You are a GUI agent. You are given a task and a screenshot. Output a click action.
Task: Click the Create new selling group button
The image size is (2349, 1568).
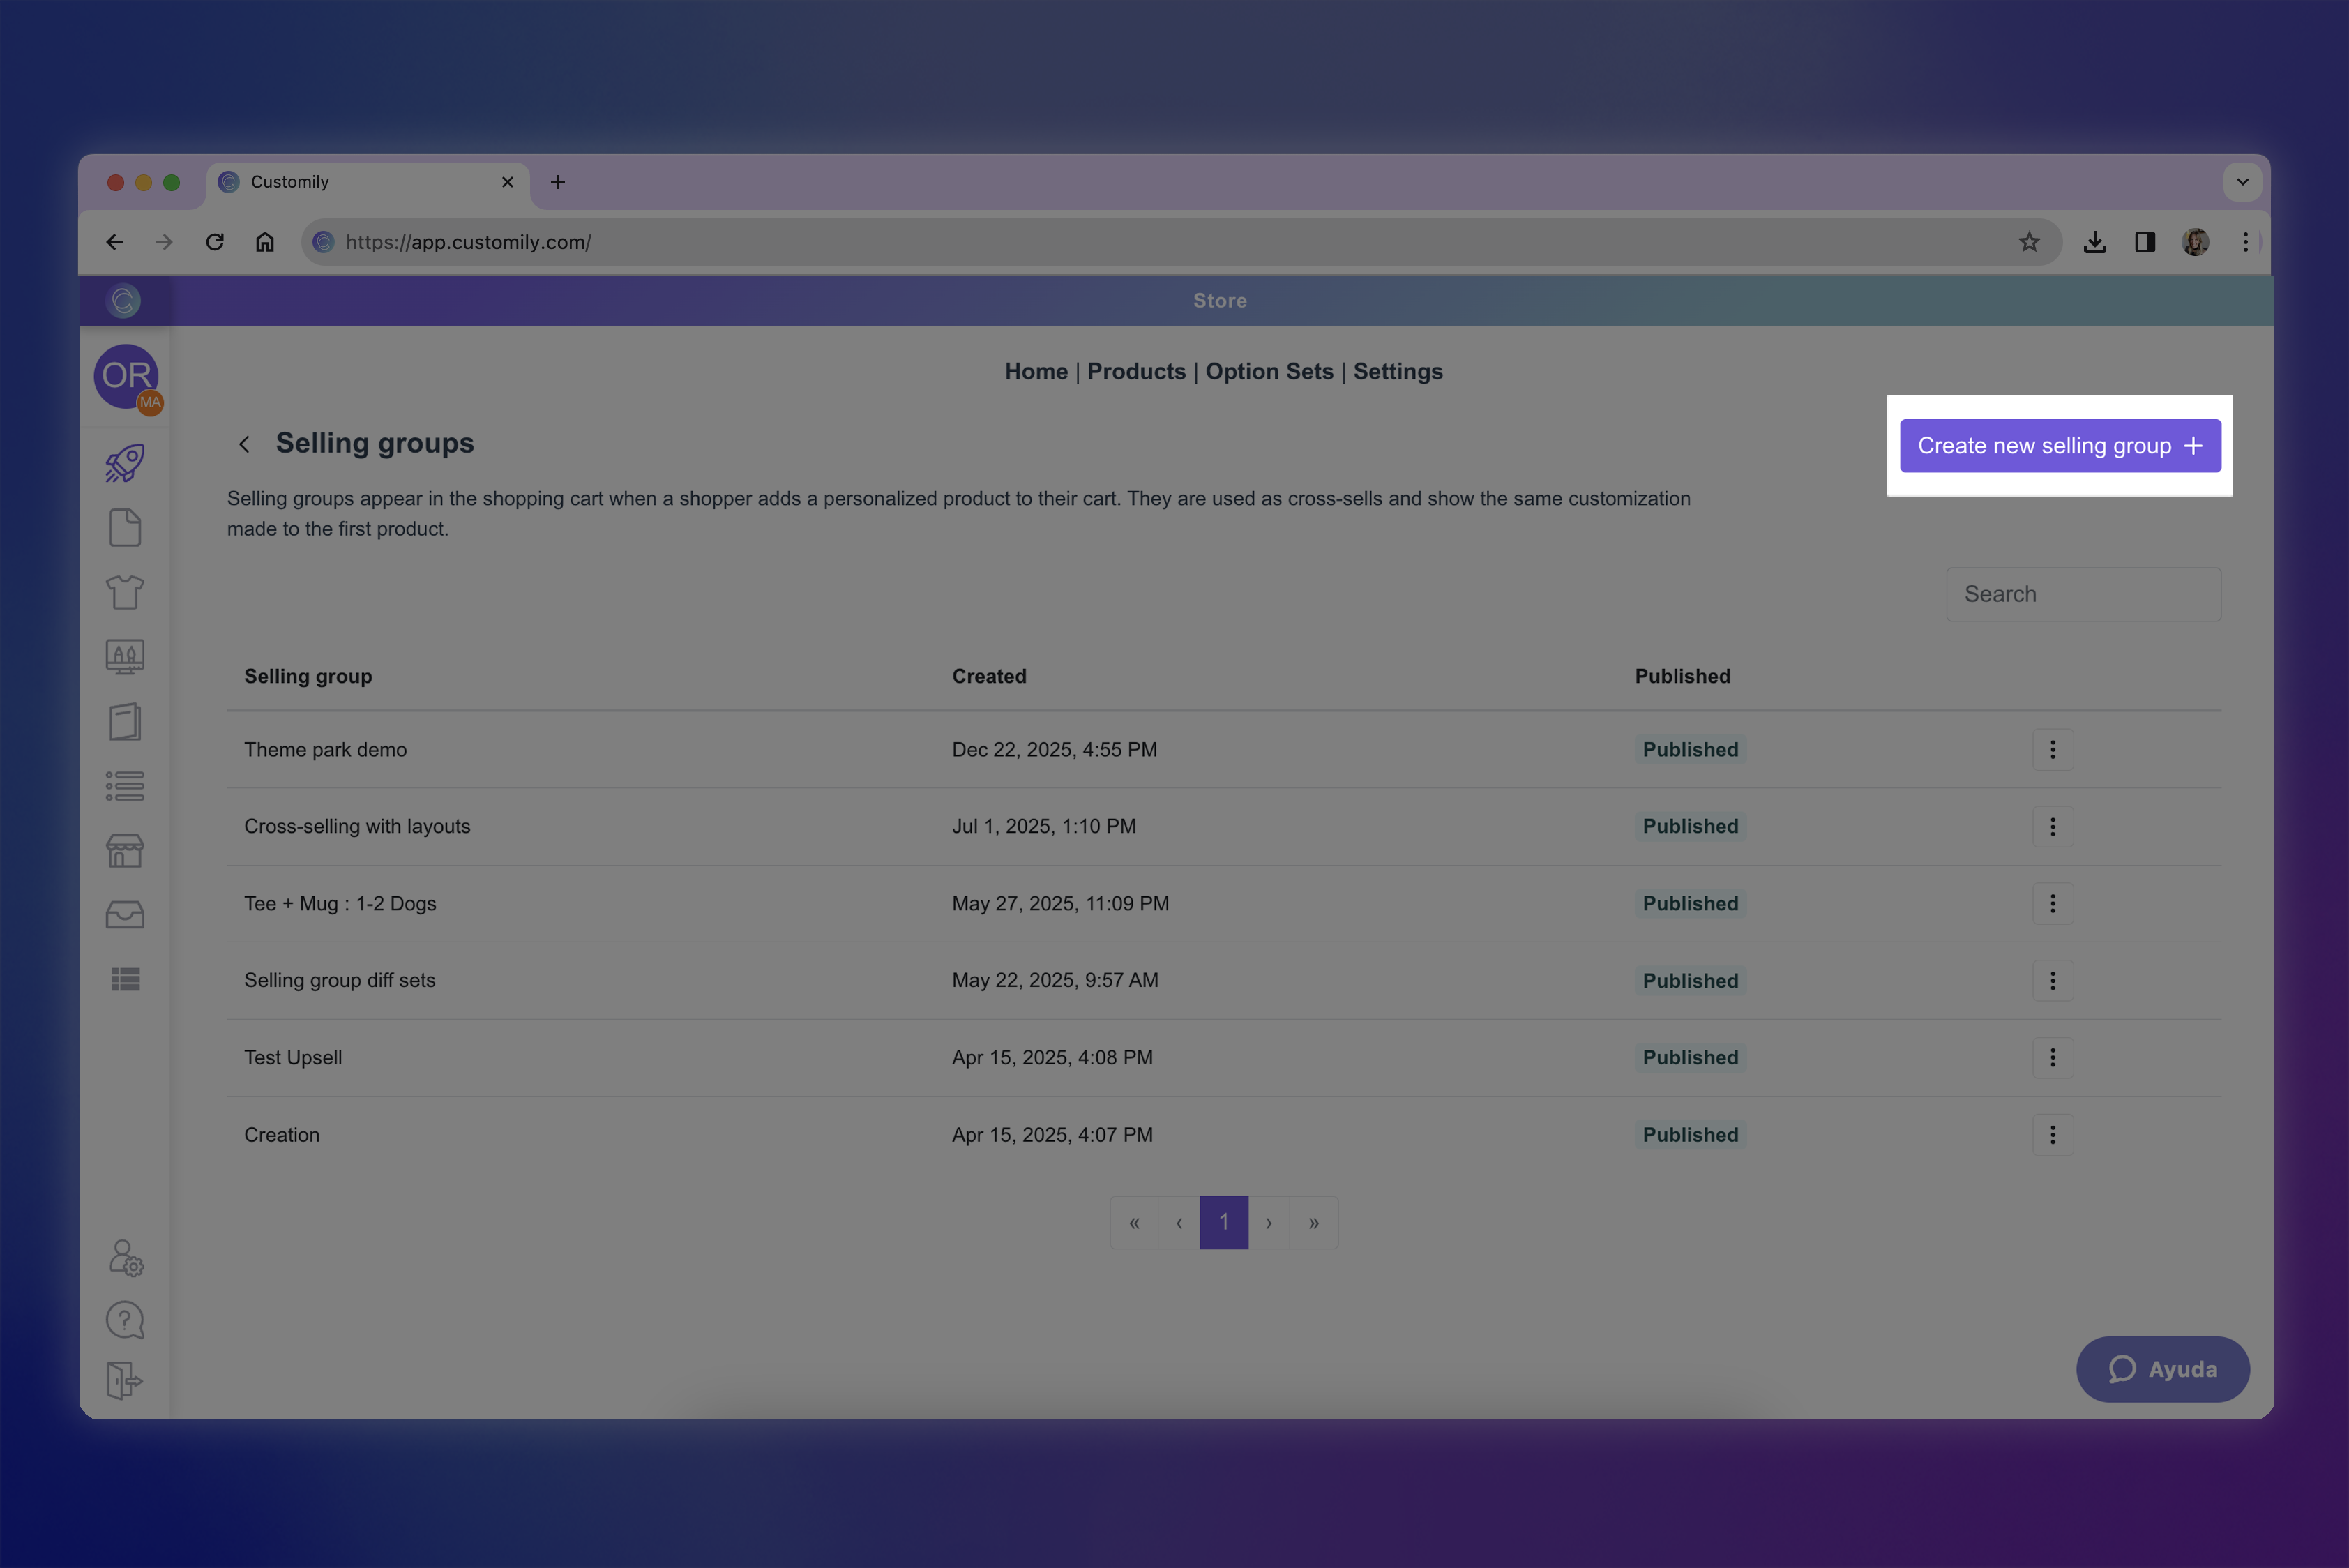coord(2059,446)
